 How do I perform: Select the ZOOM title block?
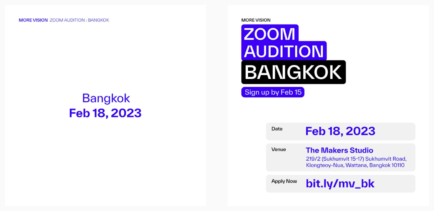[270, 33]
